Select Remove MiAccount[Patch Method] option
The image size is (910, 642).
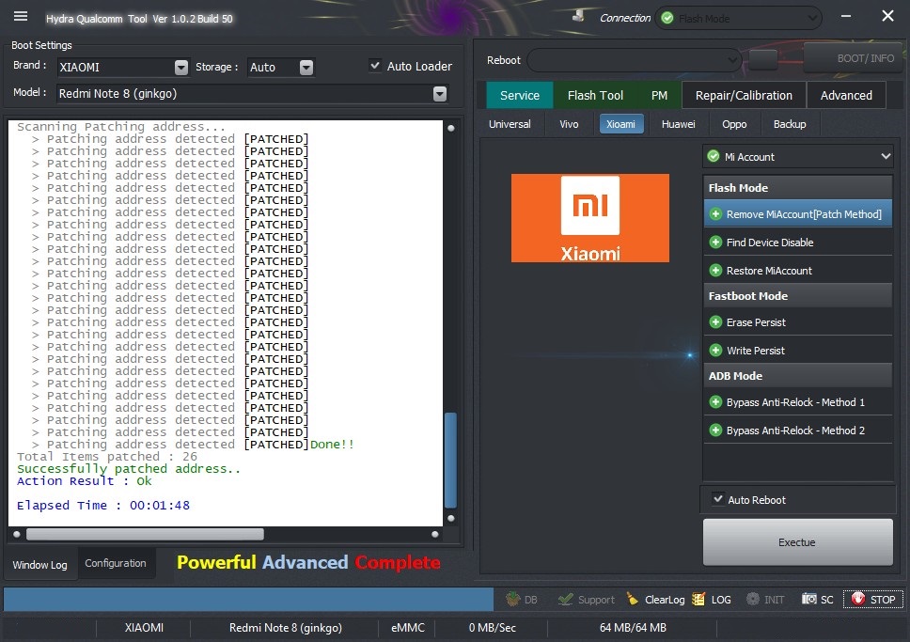[x=797, y=214]
